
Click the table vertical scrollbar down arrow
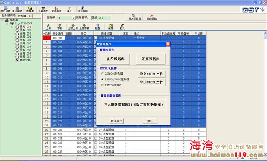[x=265, y=154]
